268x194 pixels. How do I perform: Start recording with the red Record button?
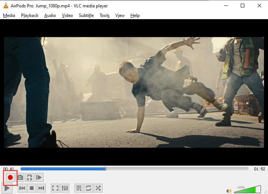pos(10,177)
